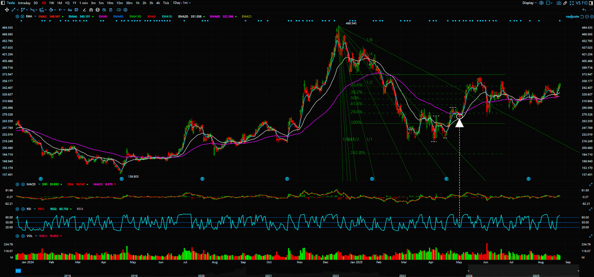Open the 1Day : 1m interval dropdown
594x277 pixels.
pyautogui.click(x=182, y=3)
